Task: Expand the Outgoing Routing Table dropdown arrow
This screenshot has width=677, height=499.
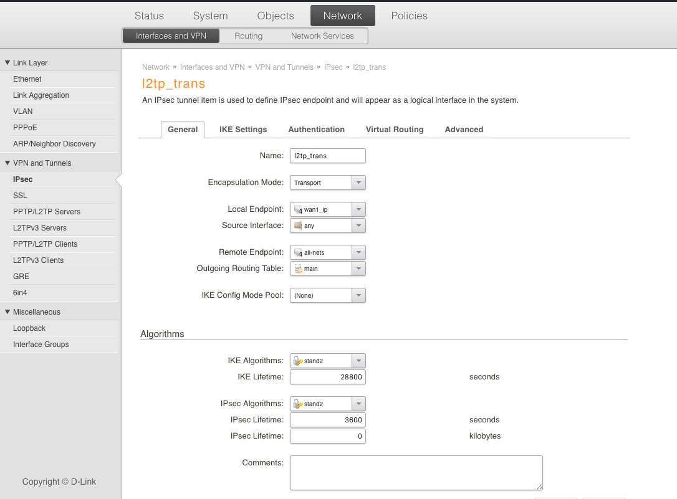Action: click(x=358, y=269)
